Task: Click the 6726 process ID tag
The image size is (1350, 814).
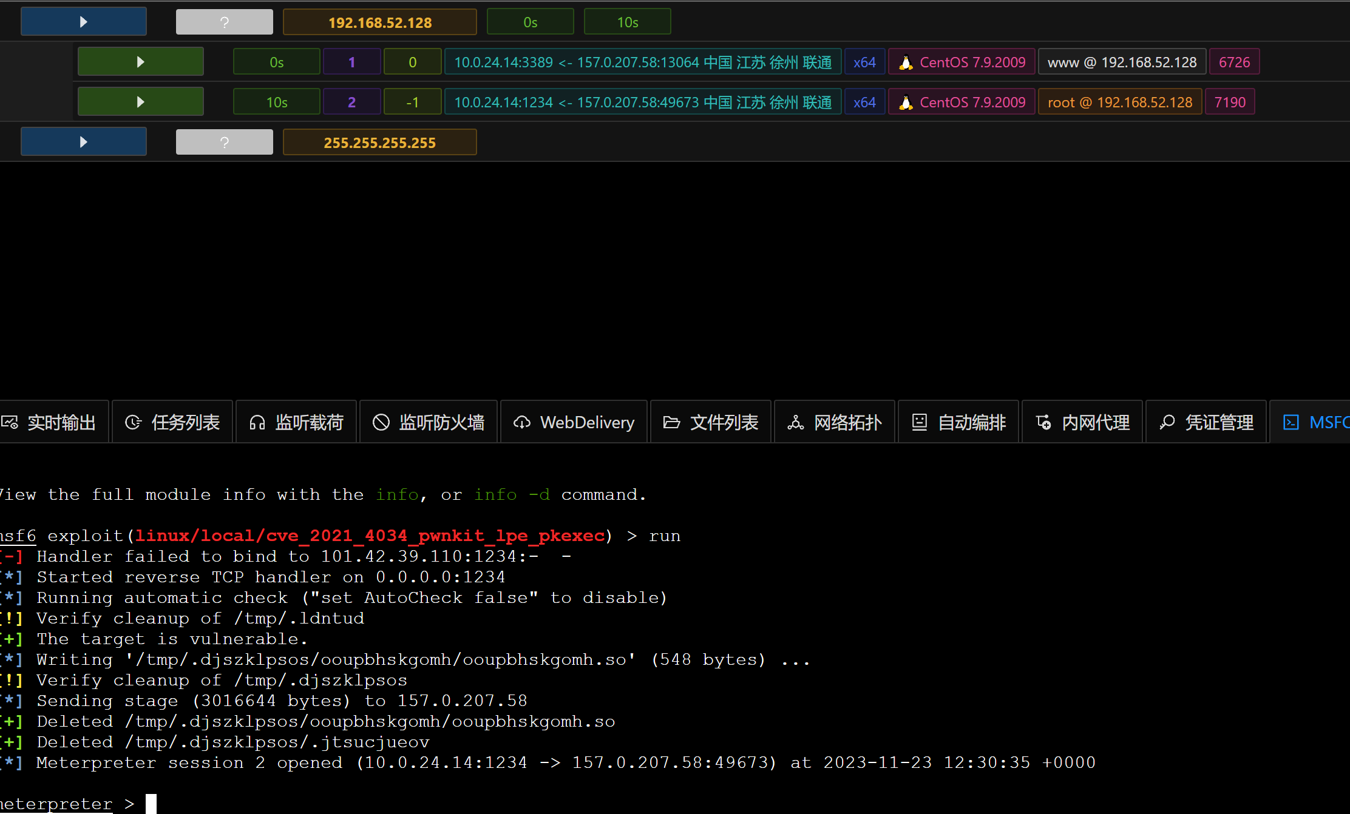Action: point(1234,62)
